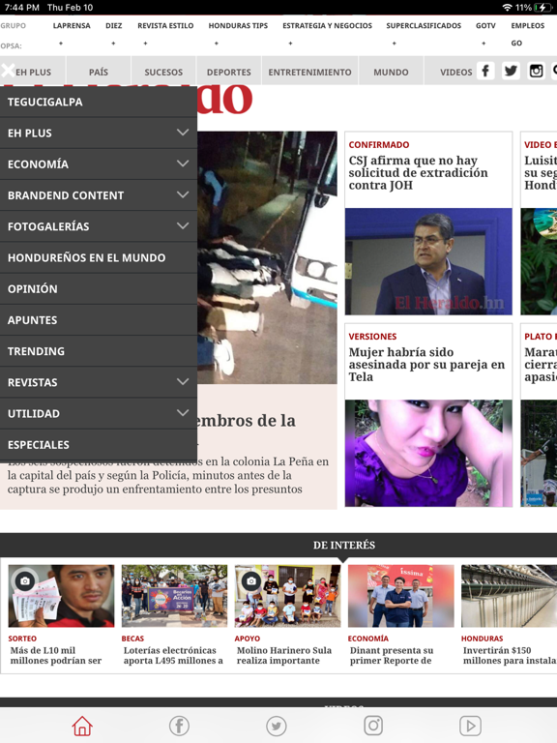Viewport: 557px width, 743px height.
Task: Open ENTRETENIMIENTO navigation tab
Action: pyautogui.click(x=309, y=72)
